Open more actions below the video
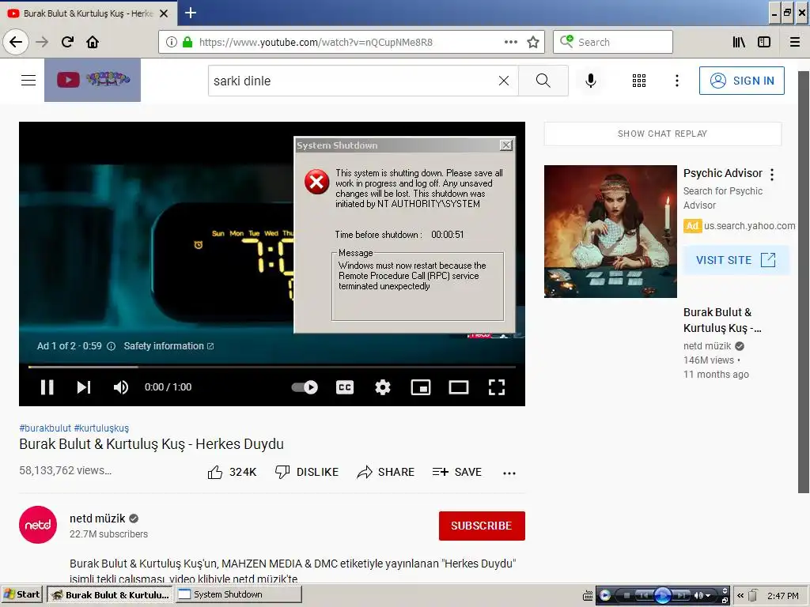Image resolution: width=810 pixels, height=607 pixels. [x=509, y=473]
